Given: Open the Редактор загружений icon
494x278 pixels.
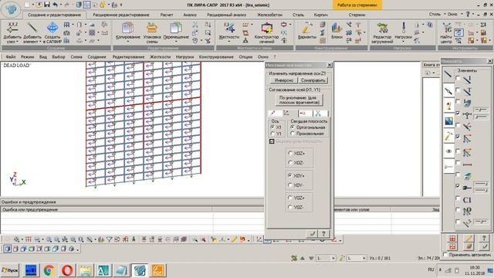Looking at the screenshot, I should [x=382, y=28].
